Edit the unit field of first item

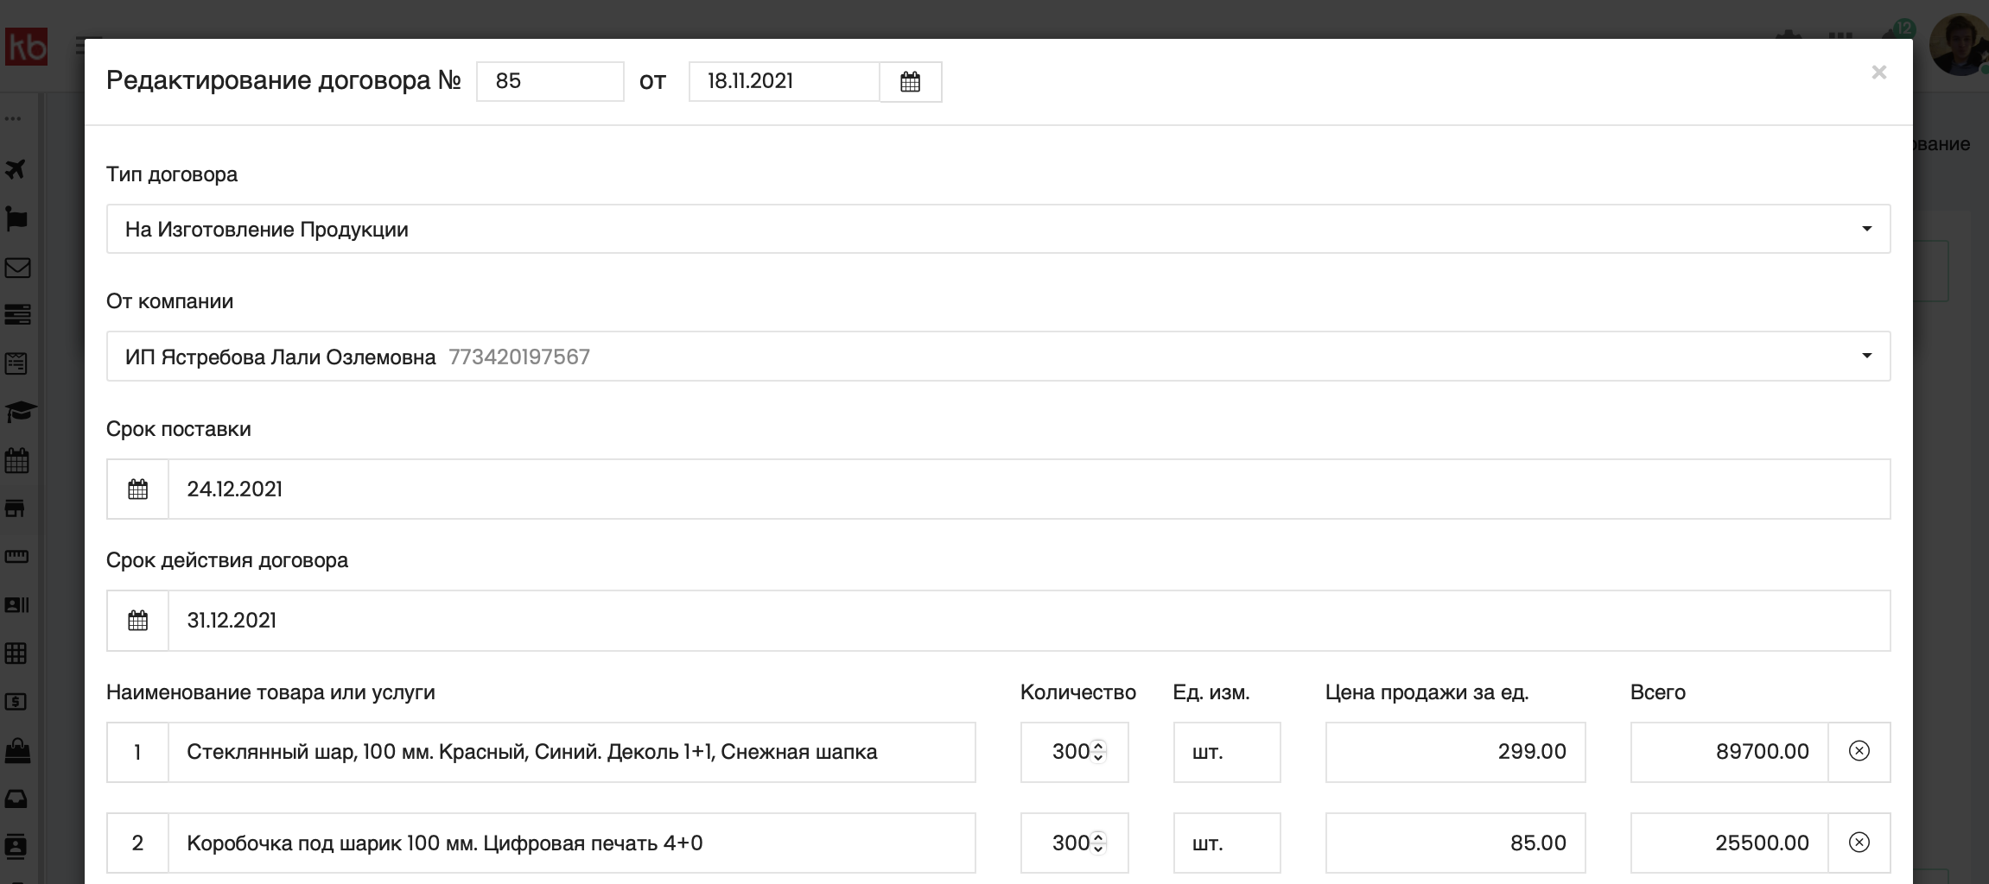coord(1226,752)
